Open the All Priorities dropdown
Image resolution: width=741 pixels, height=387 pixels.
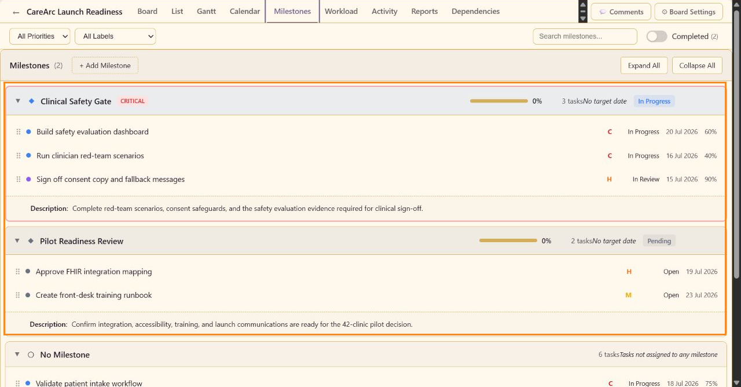pos(39,36)
